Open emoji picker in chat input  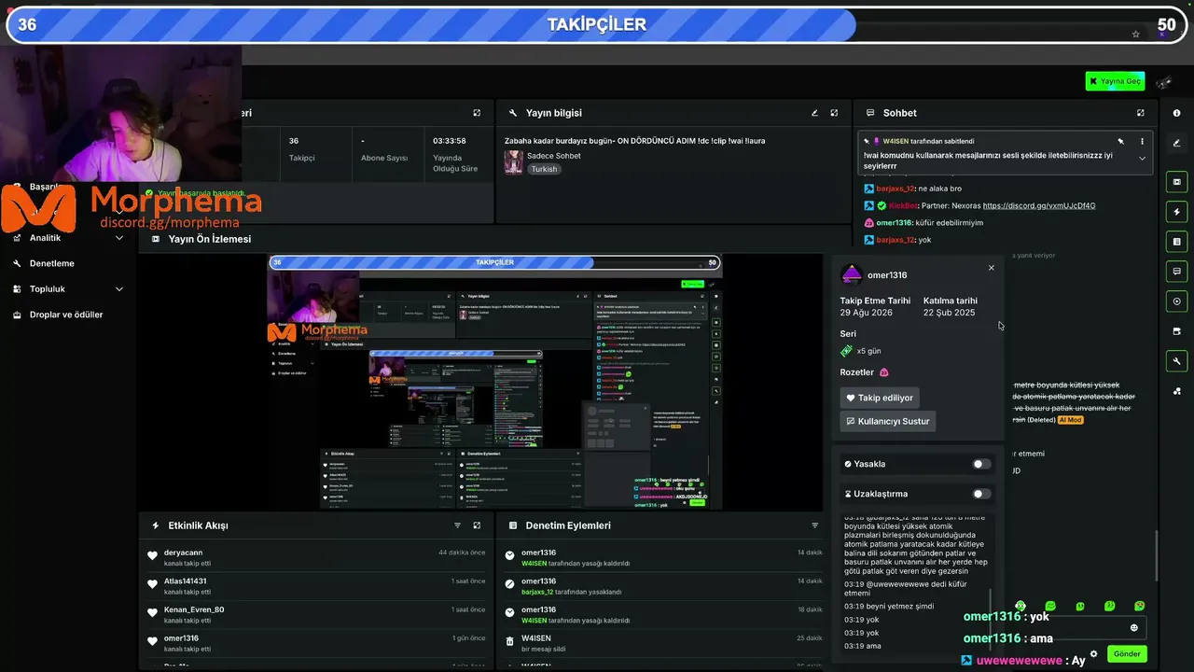1134,628
